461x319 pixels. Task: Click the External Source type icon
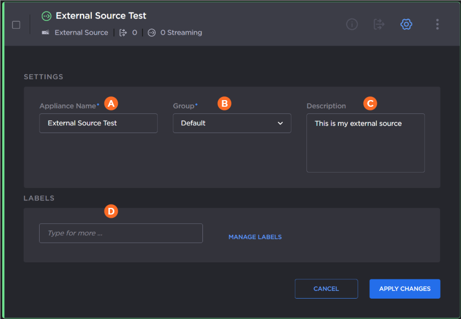point(46,32)
